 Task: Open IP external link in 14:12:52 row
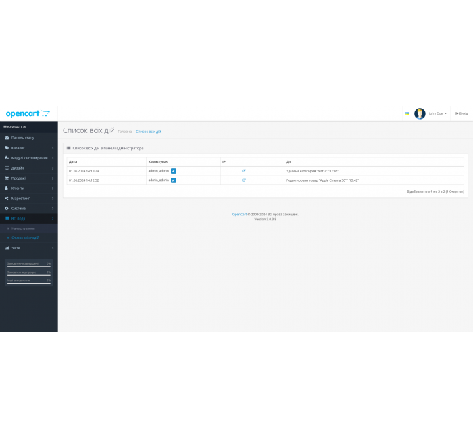click(x=244, y=180)
